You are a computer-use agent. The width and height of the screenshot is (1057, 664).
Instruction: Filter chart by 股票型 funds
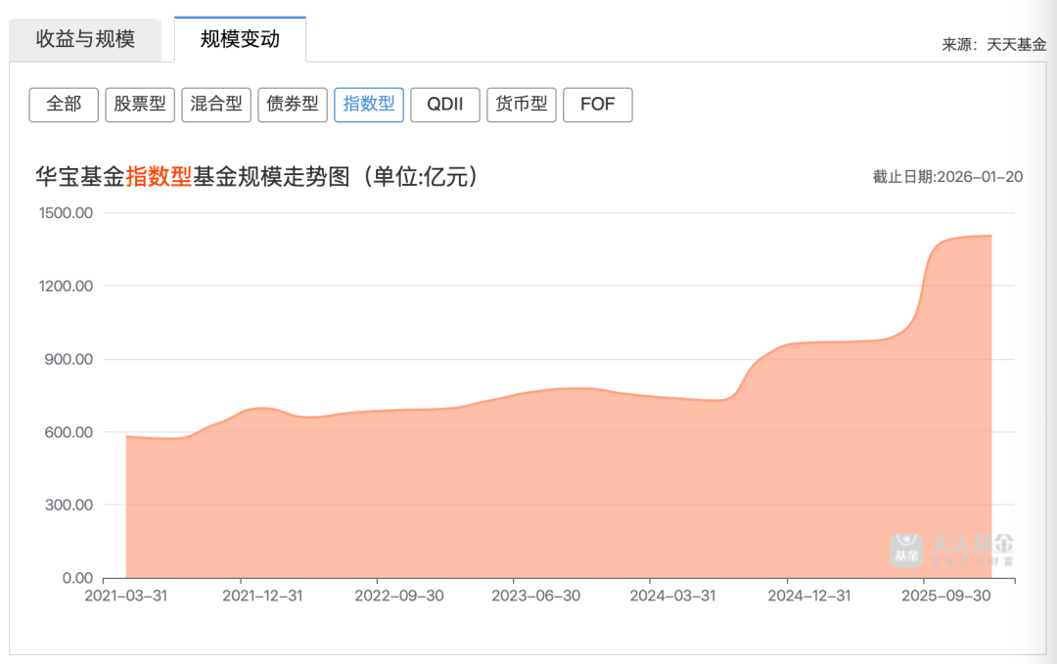[x=140, y=105]
